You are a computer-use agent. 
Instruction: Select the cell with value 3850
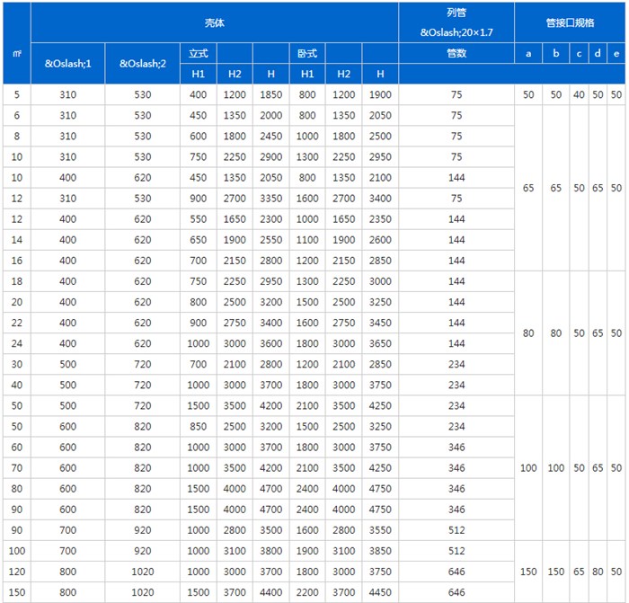(x=380, y=551)
